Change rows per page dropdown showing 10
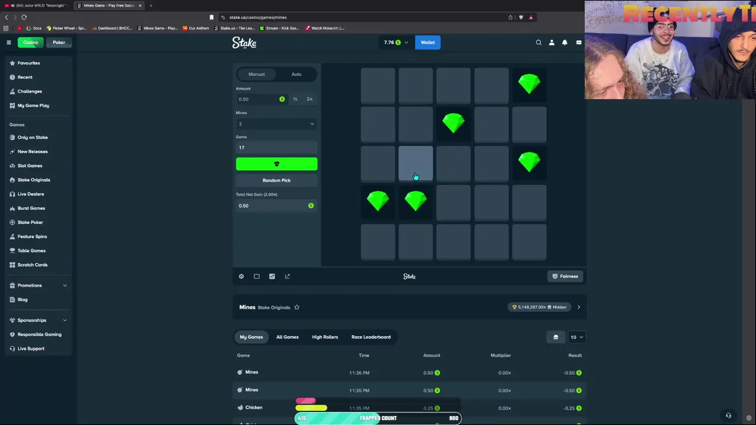 coord(576,337)
